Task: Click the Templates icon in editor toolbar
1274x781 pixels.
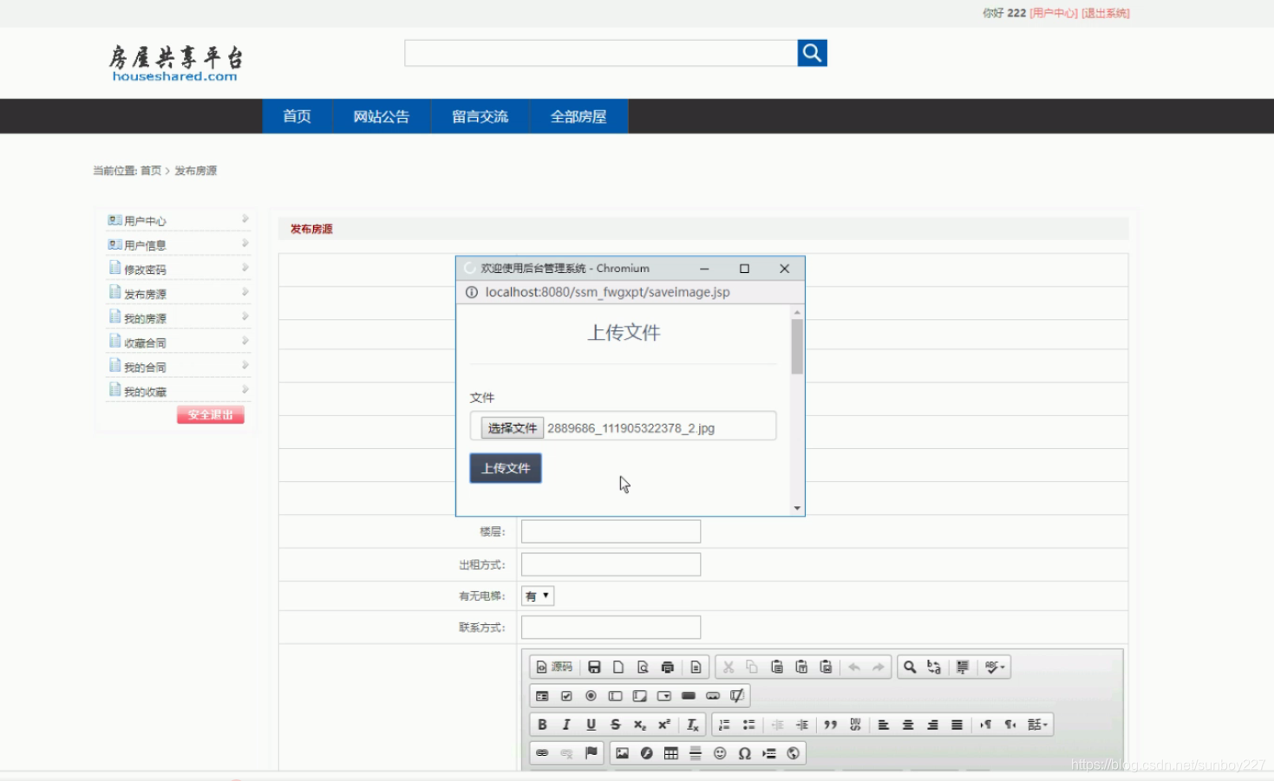Action: (696, 667)
